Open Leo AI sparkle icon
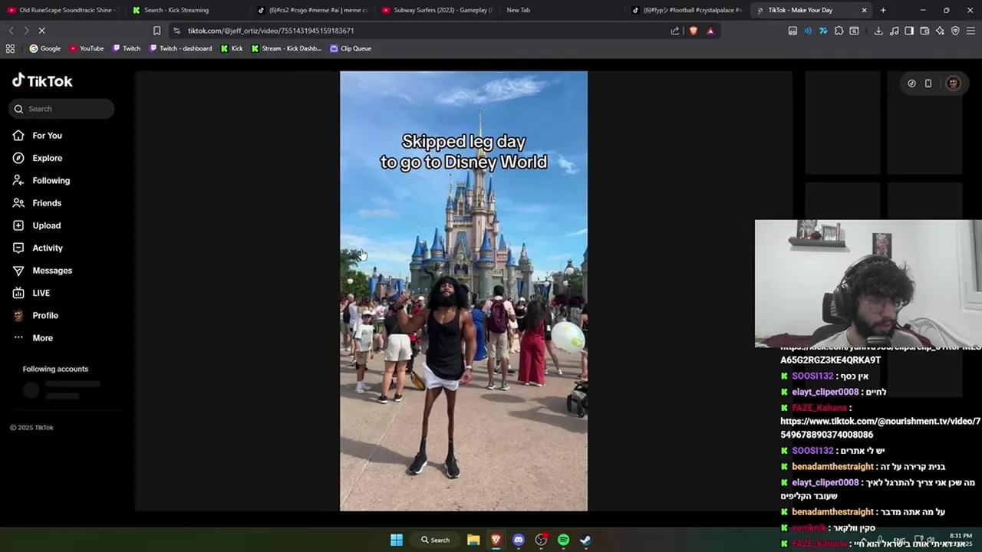This screenshot has width=982, height=552. (x=940, y=31)
